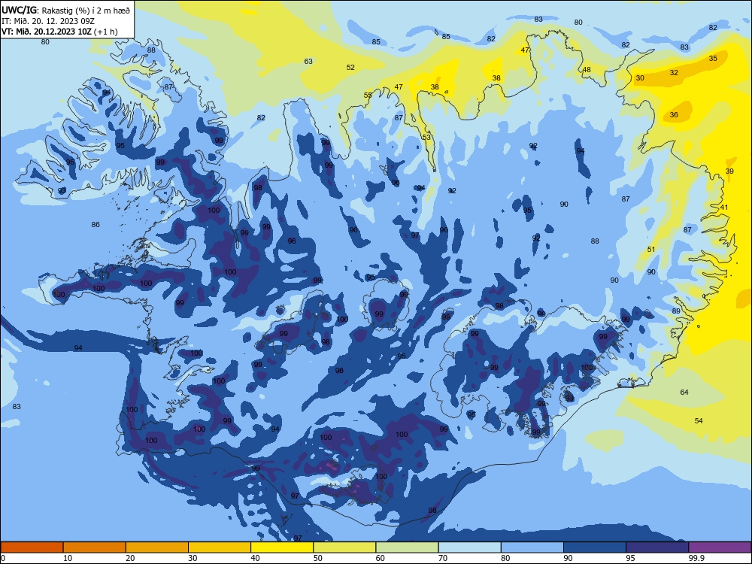Click the map value '63' off the north coast
This screenshot has width=752, height=564.
point(308,62)
